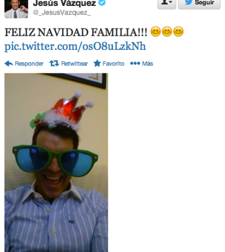Image resolution: width=225 pixels, height=252 pixels.
Task: Click the three-dots Más icon
Action: [x=135, y=63]
